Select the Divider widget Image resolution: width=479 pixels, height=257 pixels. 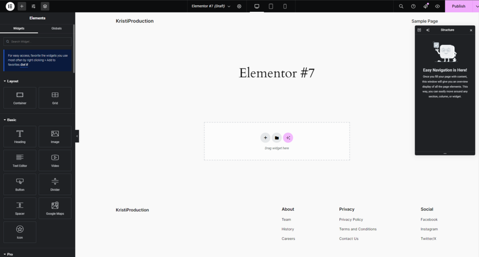(x=55, y=184)
